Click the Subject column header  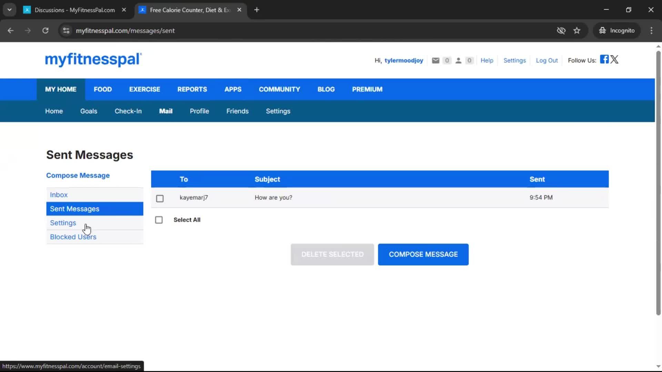point(267,179)
